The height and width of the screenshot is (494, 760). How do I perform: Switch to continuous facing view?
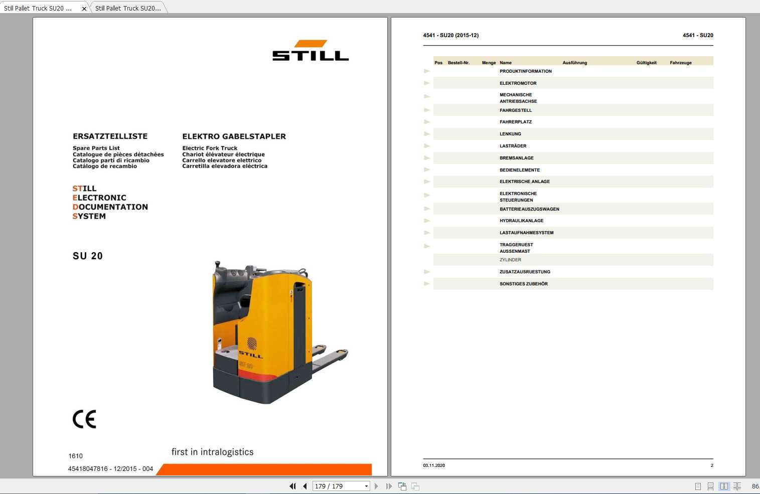coord(737,486)
